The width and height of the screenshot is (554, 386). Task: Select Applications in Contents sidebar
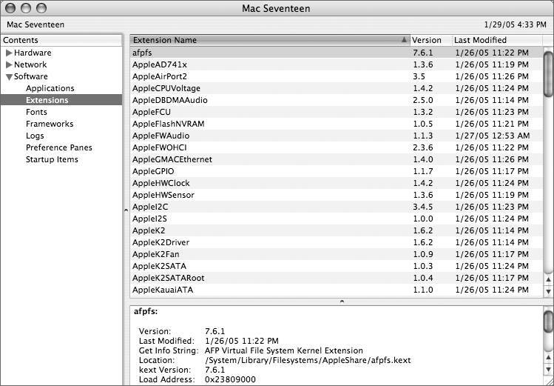(50, 88)
